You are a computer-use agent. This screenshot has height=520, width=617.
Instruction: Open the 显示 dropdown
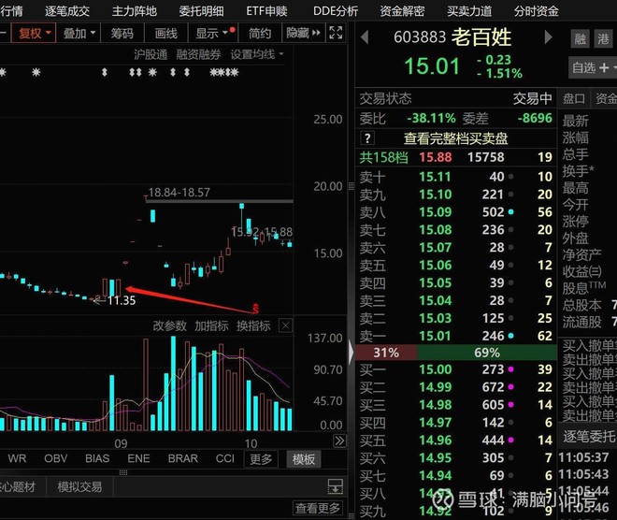click(212, 33)
